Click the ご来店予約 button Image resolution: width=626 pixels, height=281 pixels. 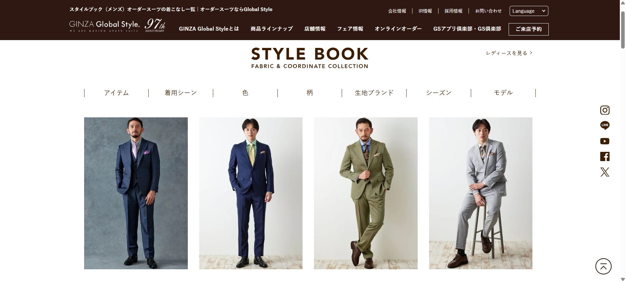pyautogui.click(x=529, y=29)
